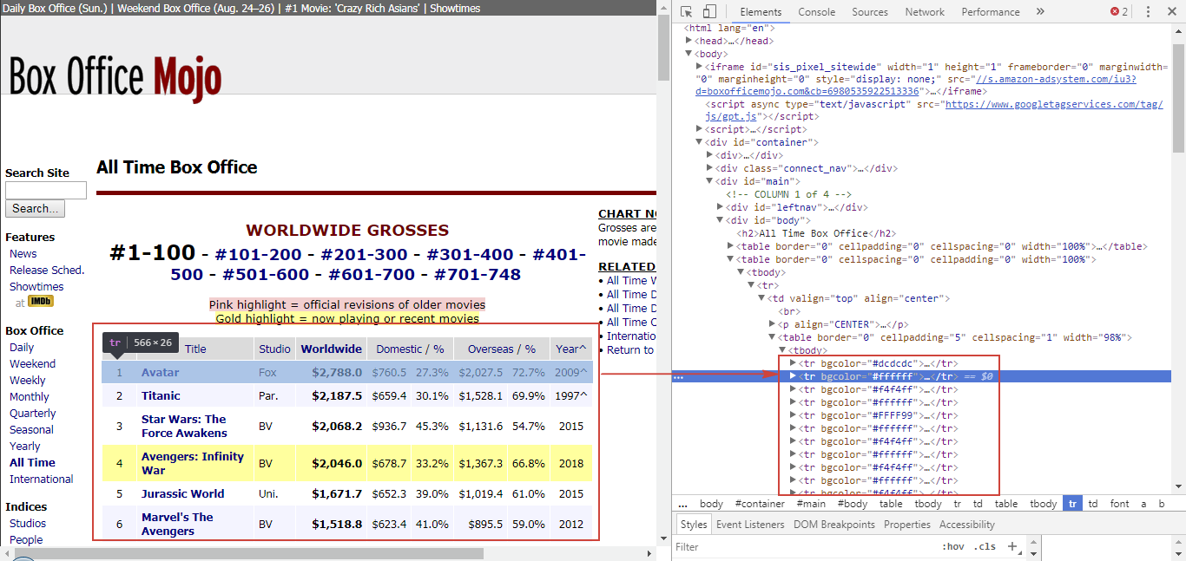Focus the styles Filter input

(x=806, y=547)
